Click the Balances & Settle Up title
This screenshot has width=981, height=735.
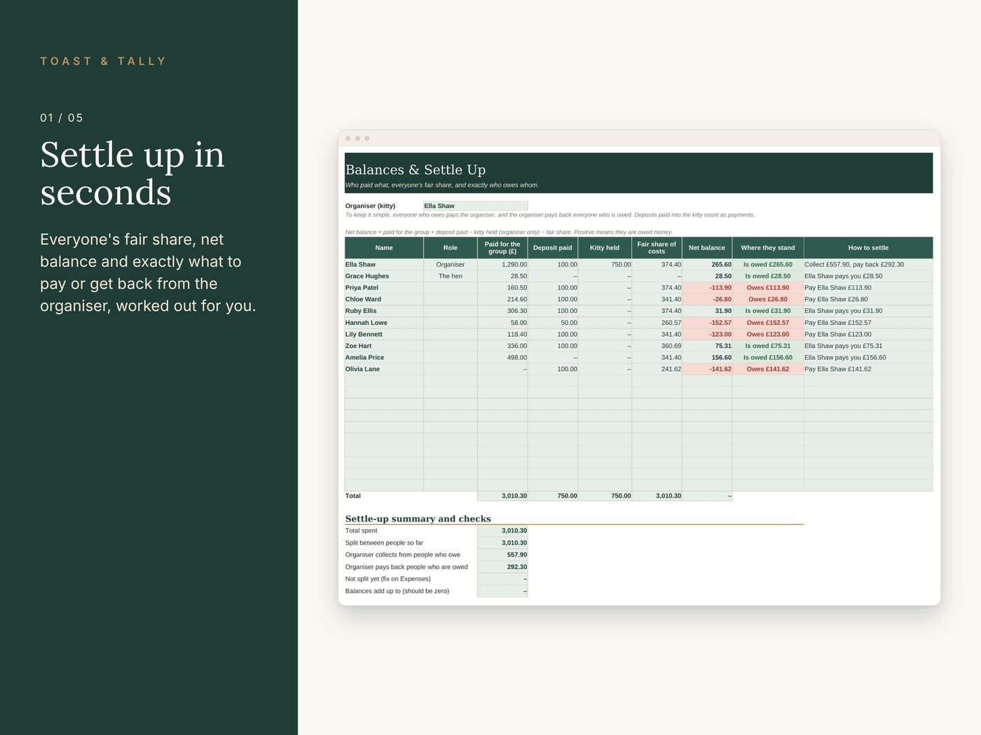coord(416,169)
